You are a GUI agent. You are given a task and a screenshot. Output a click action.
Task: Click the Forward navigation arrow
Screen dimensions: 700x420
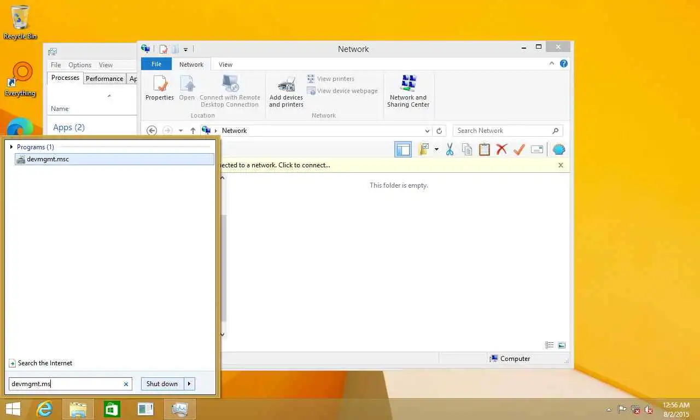[168, 131]
